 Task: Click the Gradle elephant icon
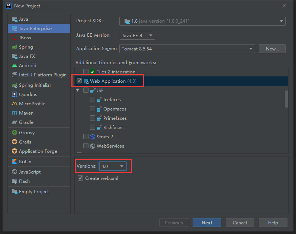(x=15, y=122)
